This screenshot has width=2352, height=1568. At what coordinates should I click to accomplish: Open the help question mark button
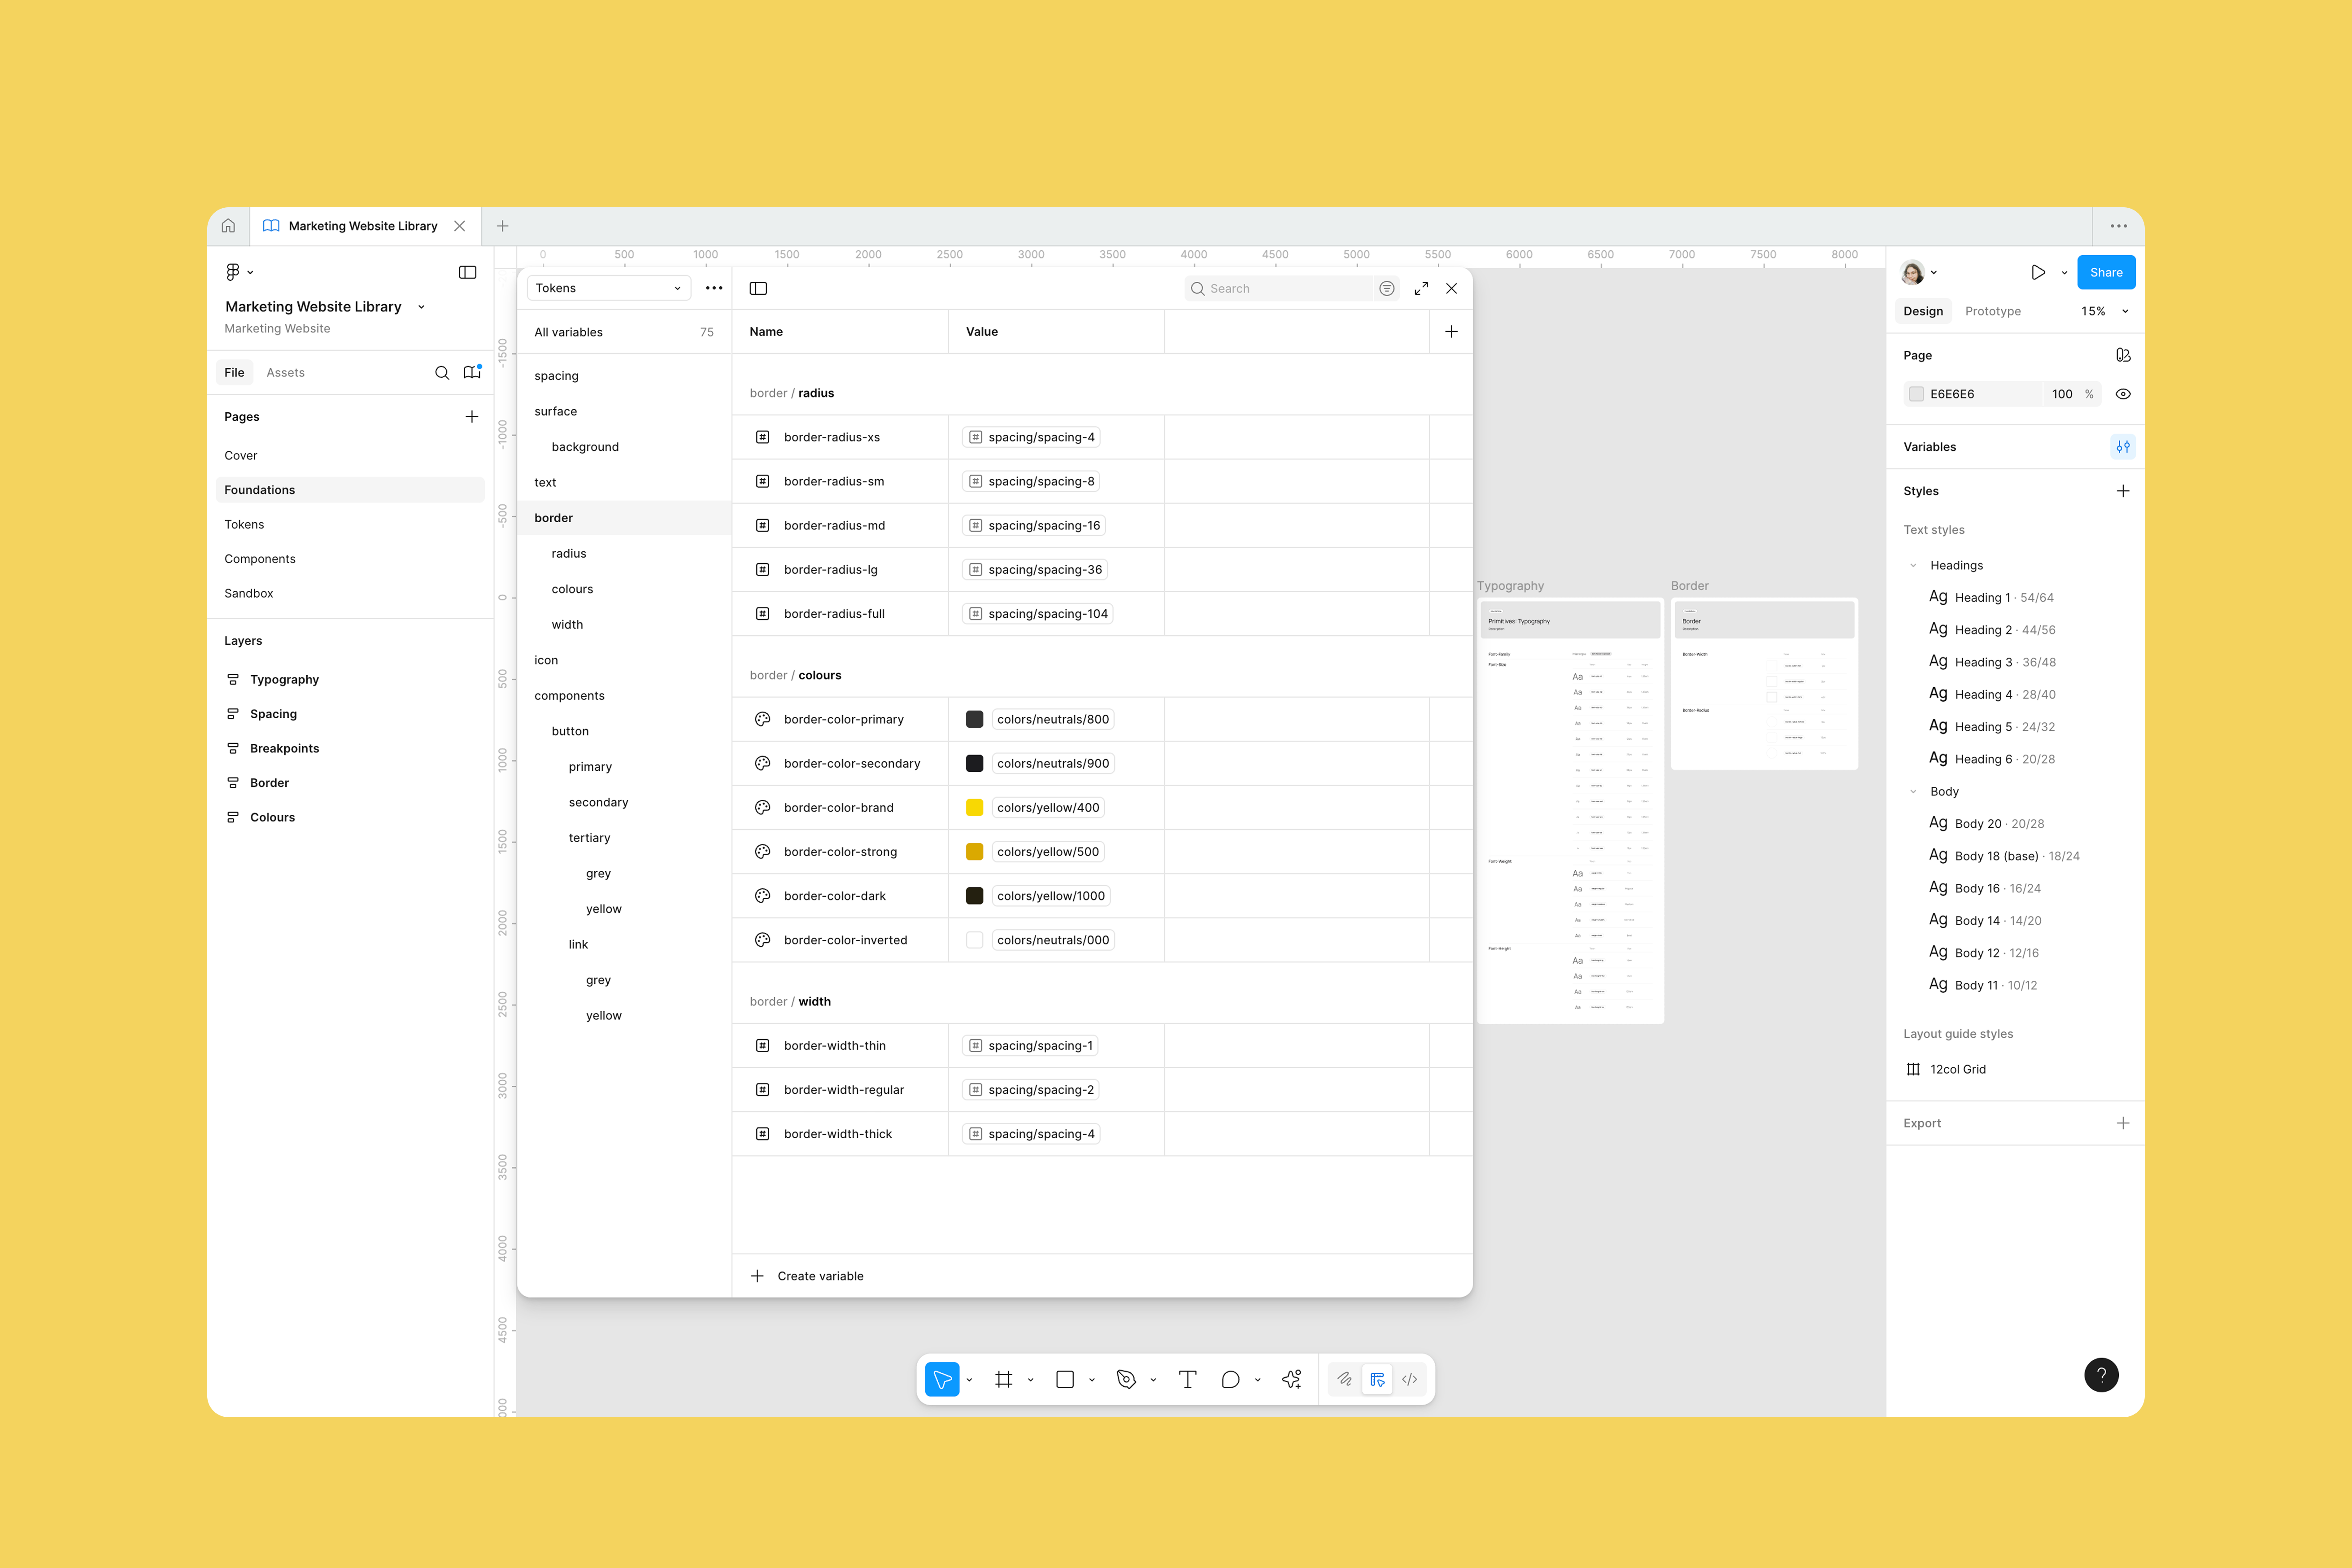click(x=2101, y=1374)
